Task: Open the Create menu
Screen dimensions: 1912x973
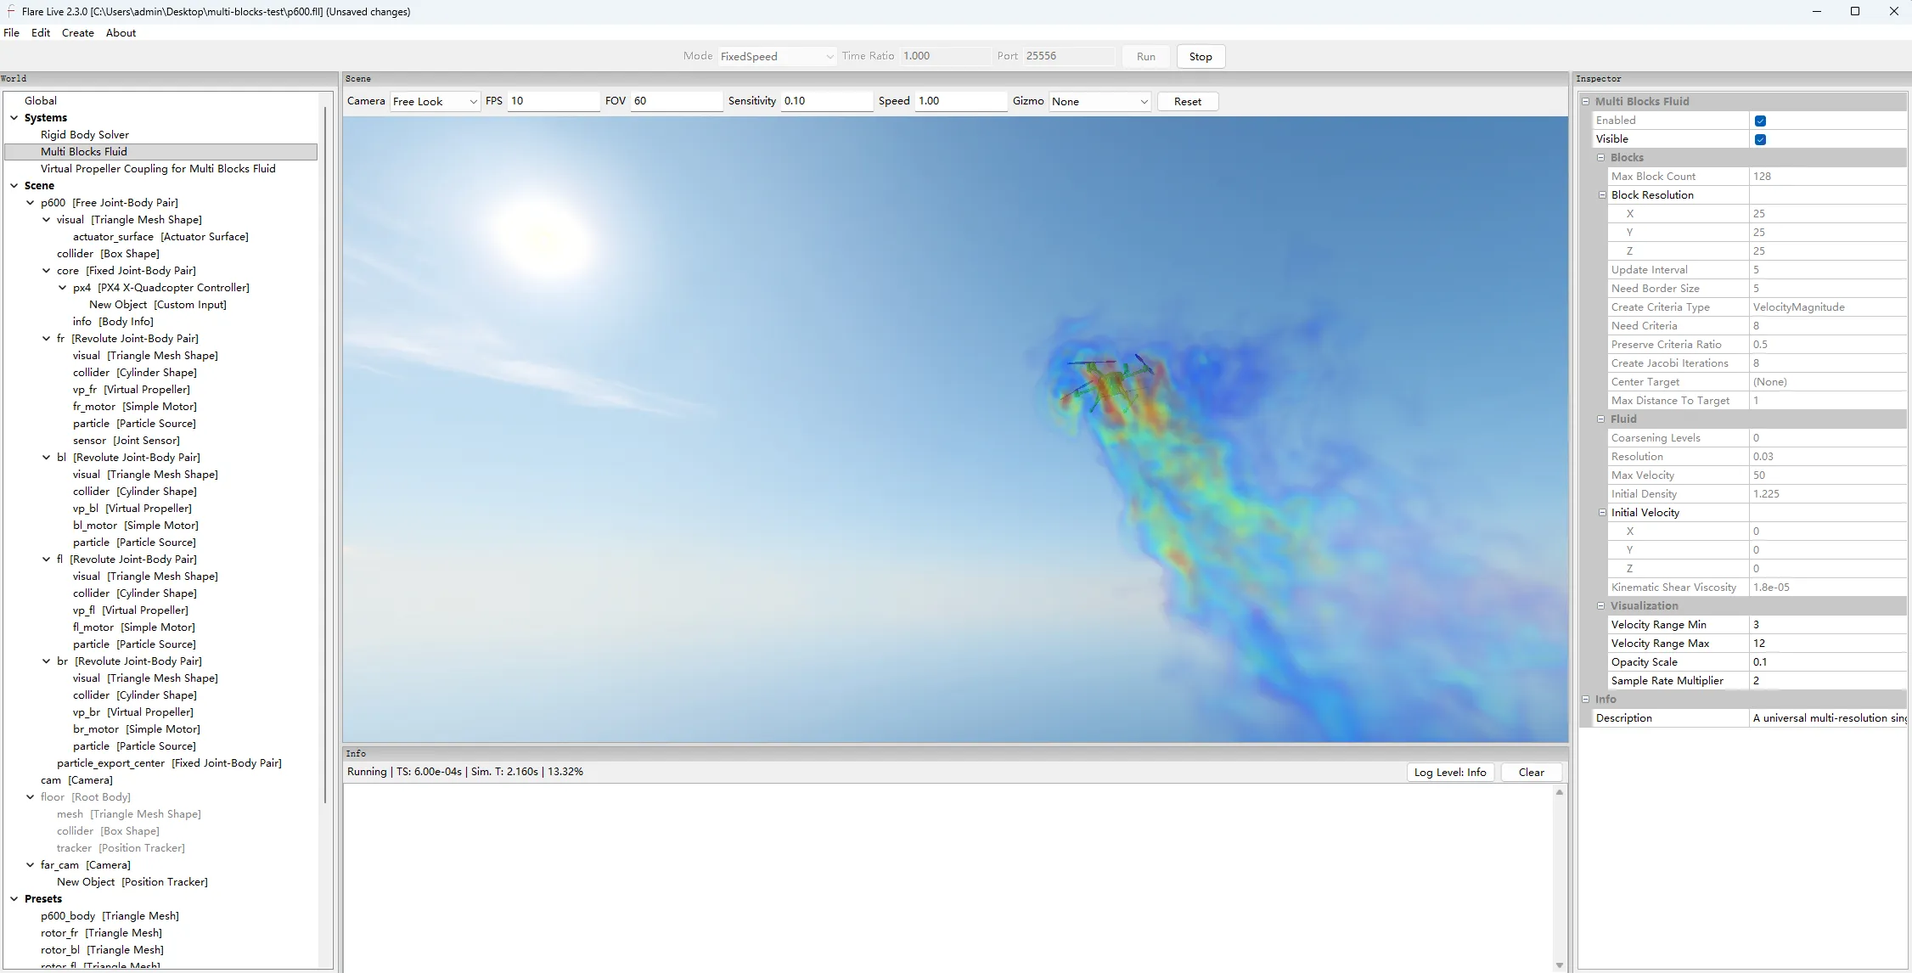Action: click(77, 33)
